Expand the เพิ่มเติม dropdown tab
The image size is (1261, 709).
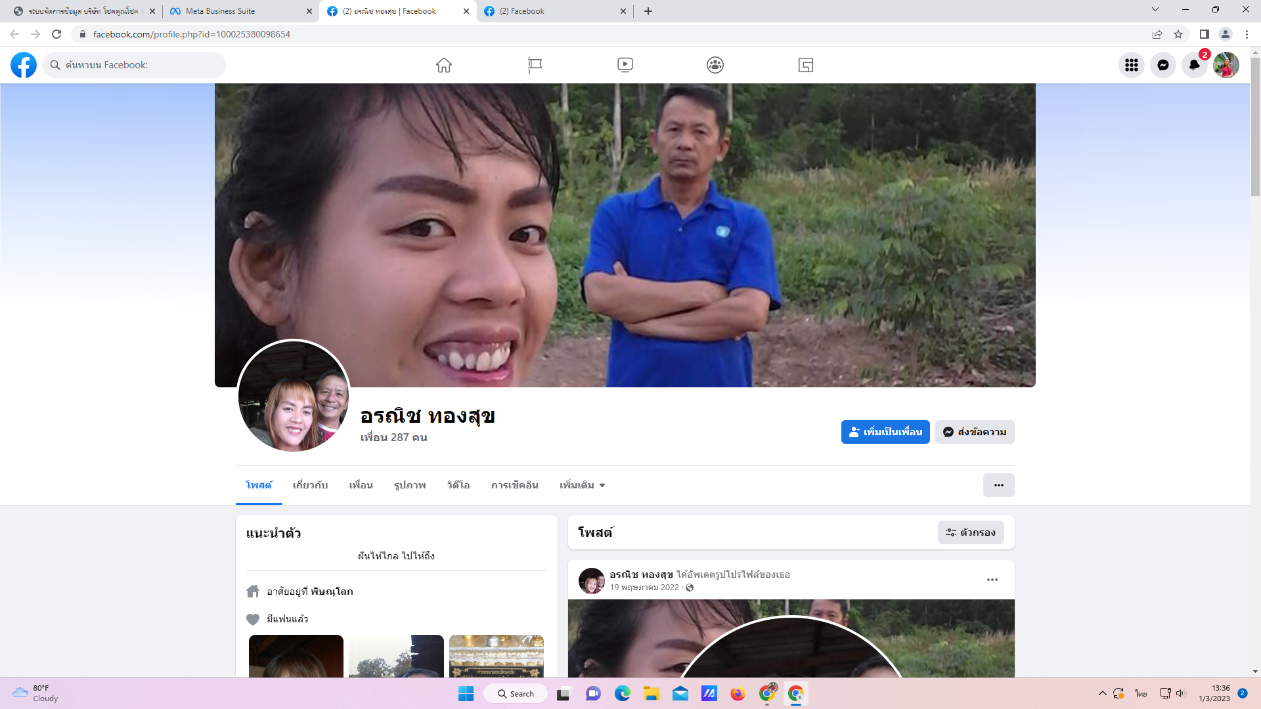tap(582, 485)
